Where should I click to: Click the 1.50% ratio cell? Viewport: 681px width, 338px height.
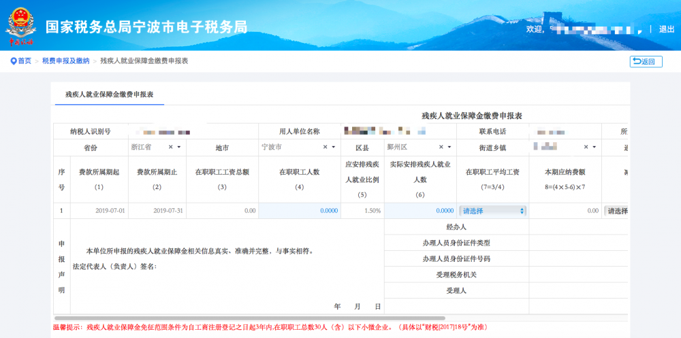[363, 211]
